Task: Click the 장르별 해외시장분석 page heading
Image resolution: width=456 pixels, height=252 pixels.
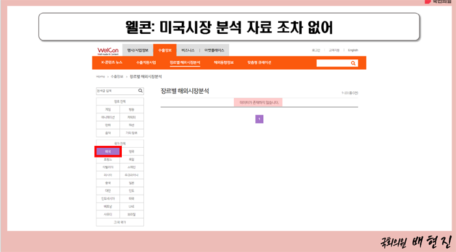Action: (184, 91)
